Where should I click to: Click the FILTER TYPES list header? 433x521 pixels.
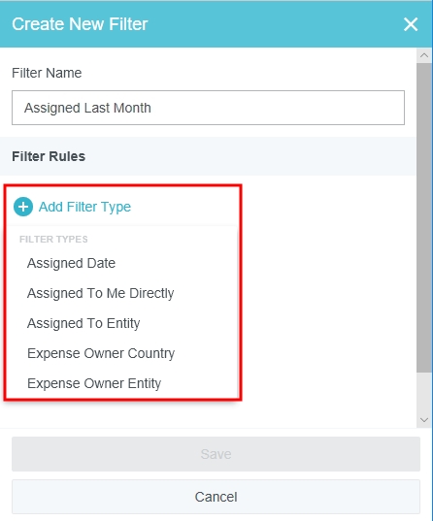pyautogui.click(x=53, y=239)
